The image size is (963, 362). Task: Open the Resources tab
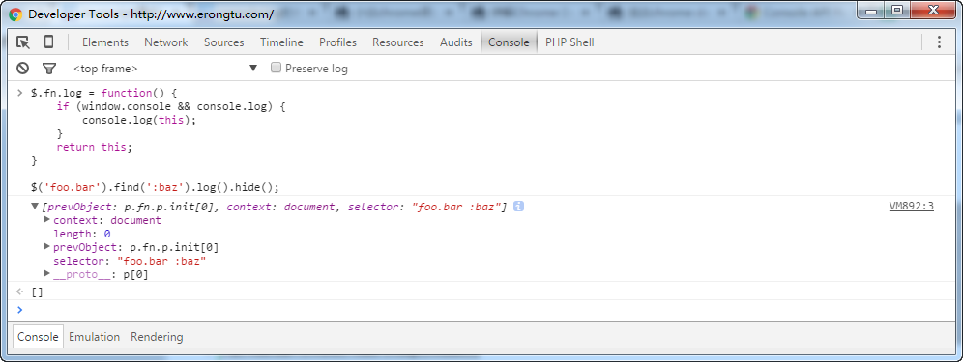coord(398,42)
